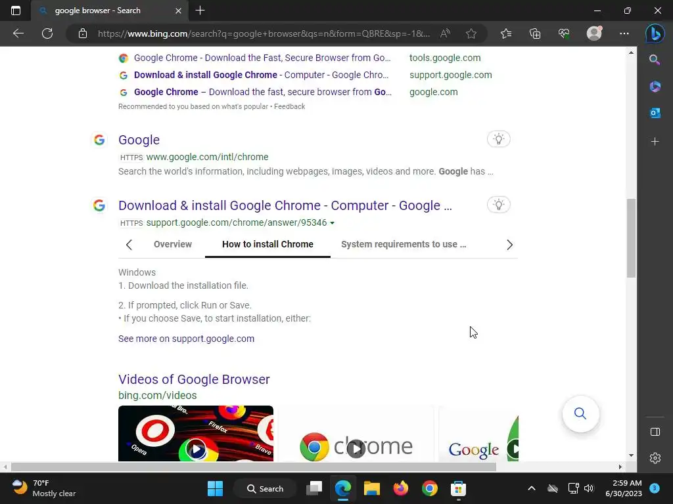The height and width of the screenshot is (504, 673).
Task: Show previous tabs with left chevron
Action: pyautogui.click(x=129, y=245)
